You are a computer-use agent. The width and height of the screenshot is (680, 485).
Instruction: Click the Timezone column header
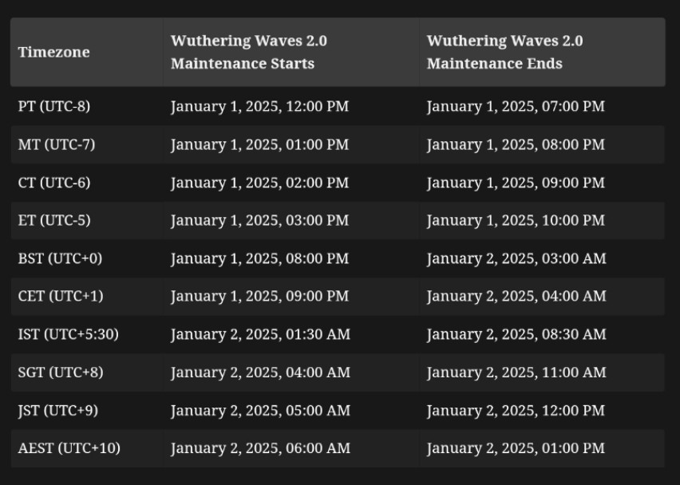click(x=53, y=53)
